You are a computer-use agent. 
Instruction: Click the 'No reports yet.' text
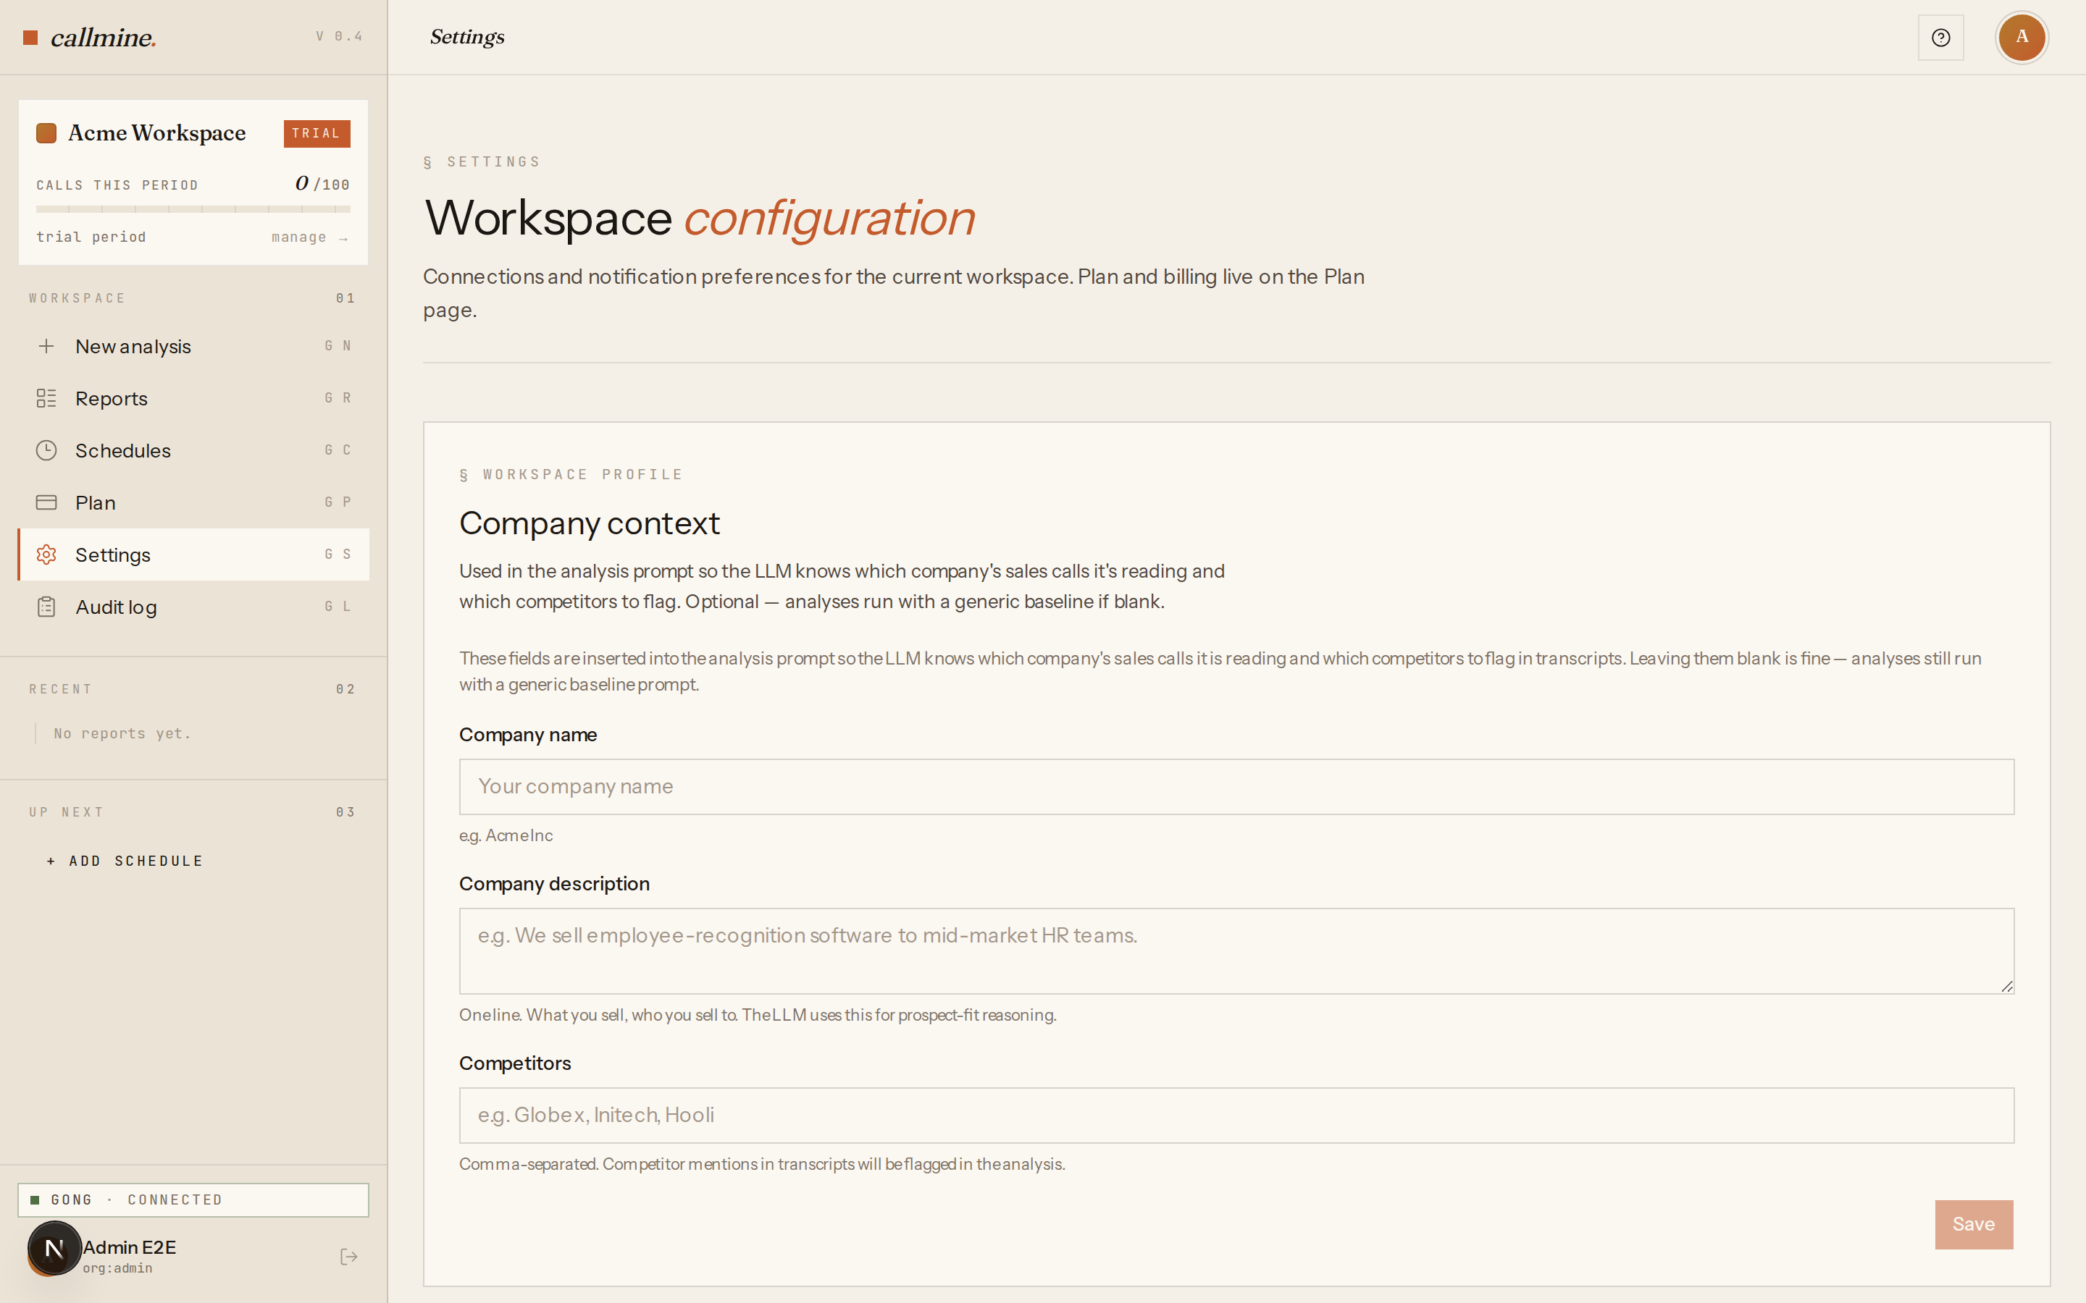pos(122,733)
